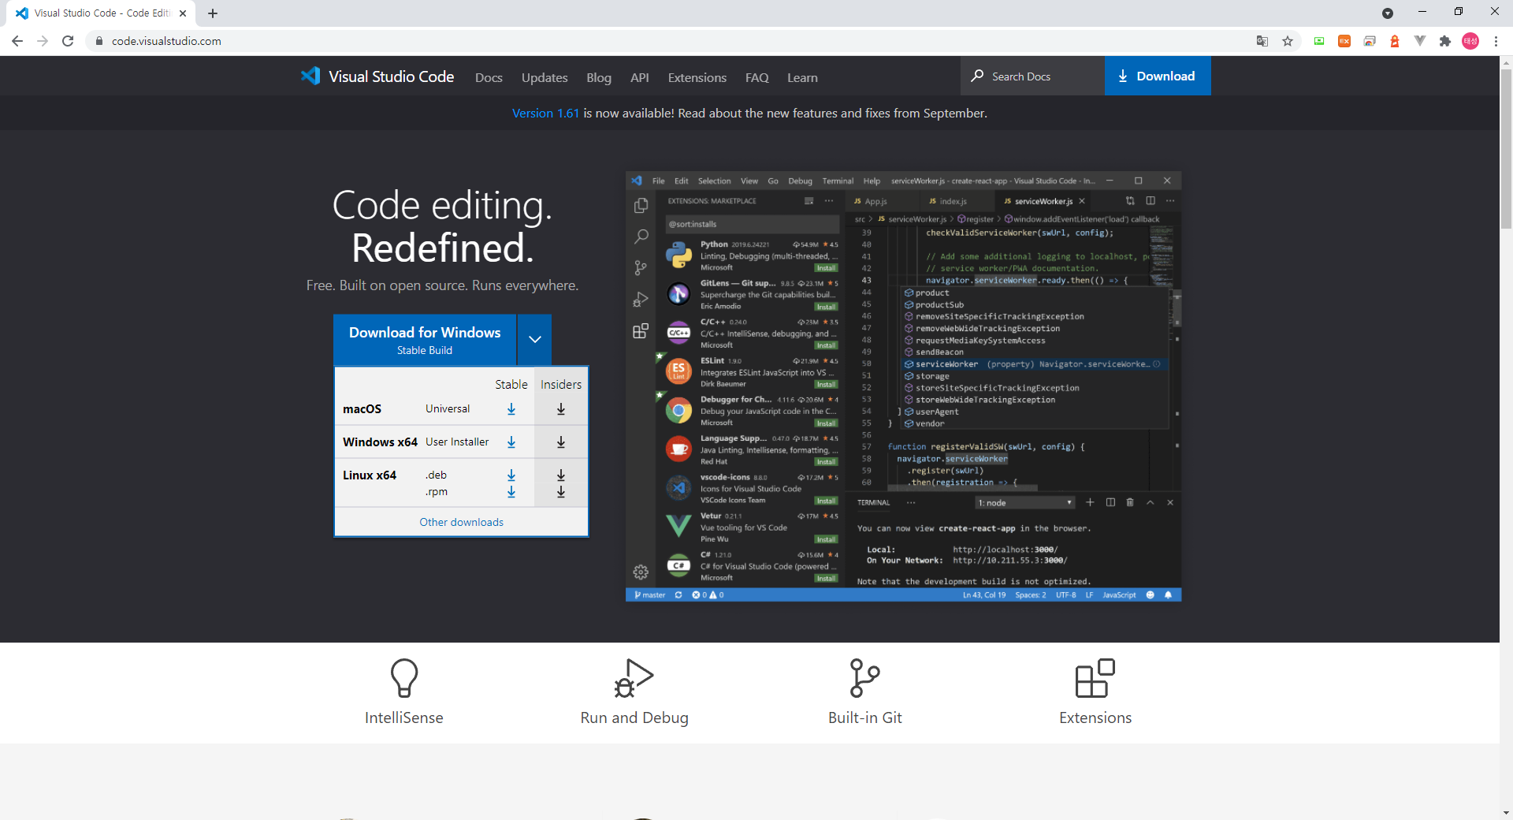
Task: Click the Built-in Git feature label
Action: [864, 717]
